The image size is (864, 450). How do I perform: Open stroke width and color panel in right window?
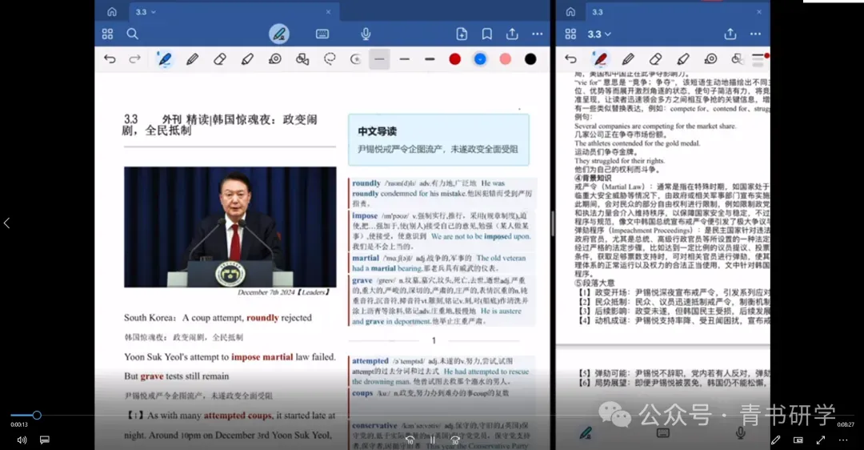coord(760,59)
